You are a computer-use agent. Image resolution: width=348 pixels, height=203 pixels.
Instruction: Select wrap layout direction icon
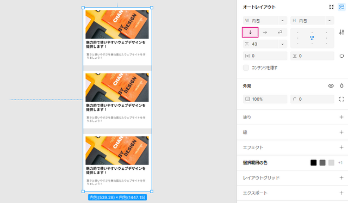coord(280,32)
